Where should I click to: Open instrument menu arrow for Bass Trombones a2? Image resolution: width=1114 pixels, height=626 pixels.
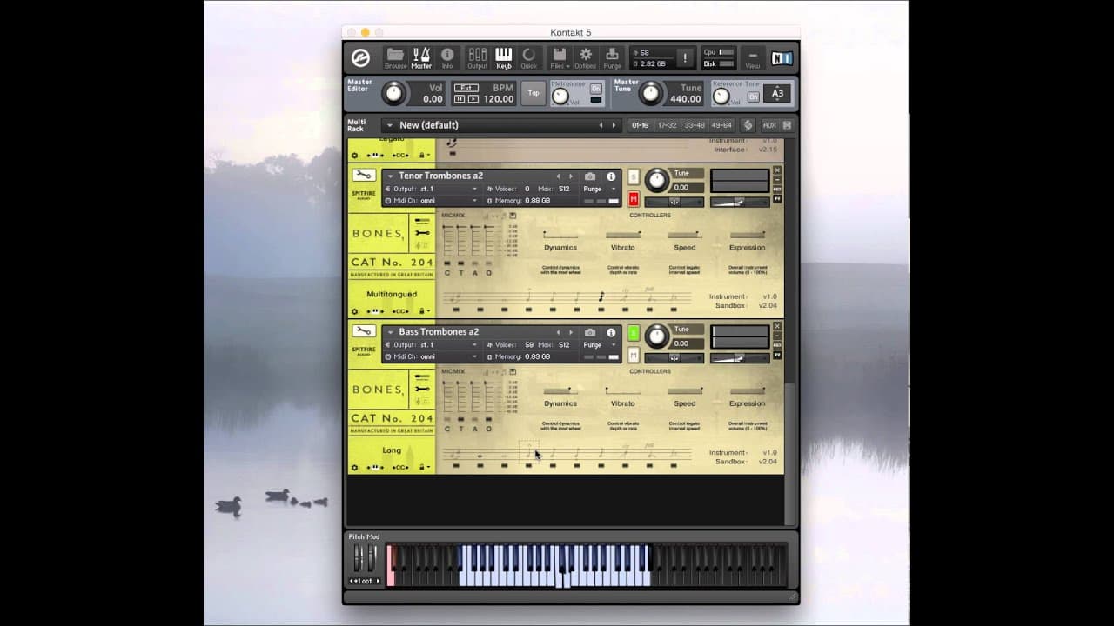pyautogui.click(x=391, y=332)
